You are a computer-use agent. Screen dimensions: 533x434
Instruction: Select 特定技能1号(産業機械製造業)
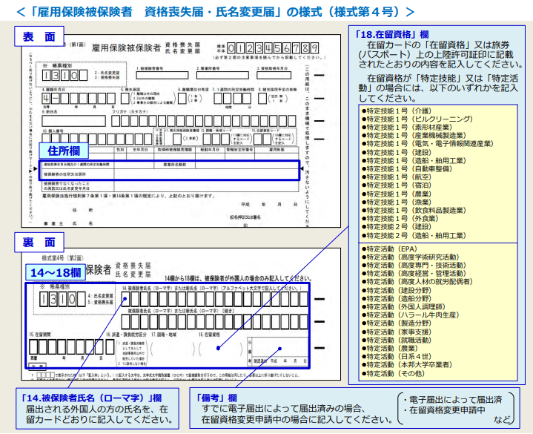point(414,135)
